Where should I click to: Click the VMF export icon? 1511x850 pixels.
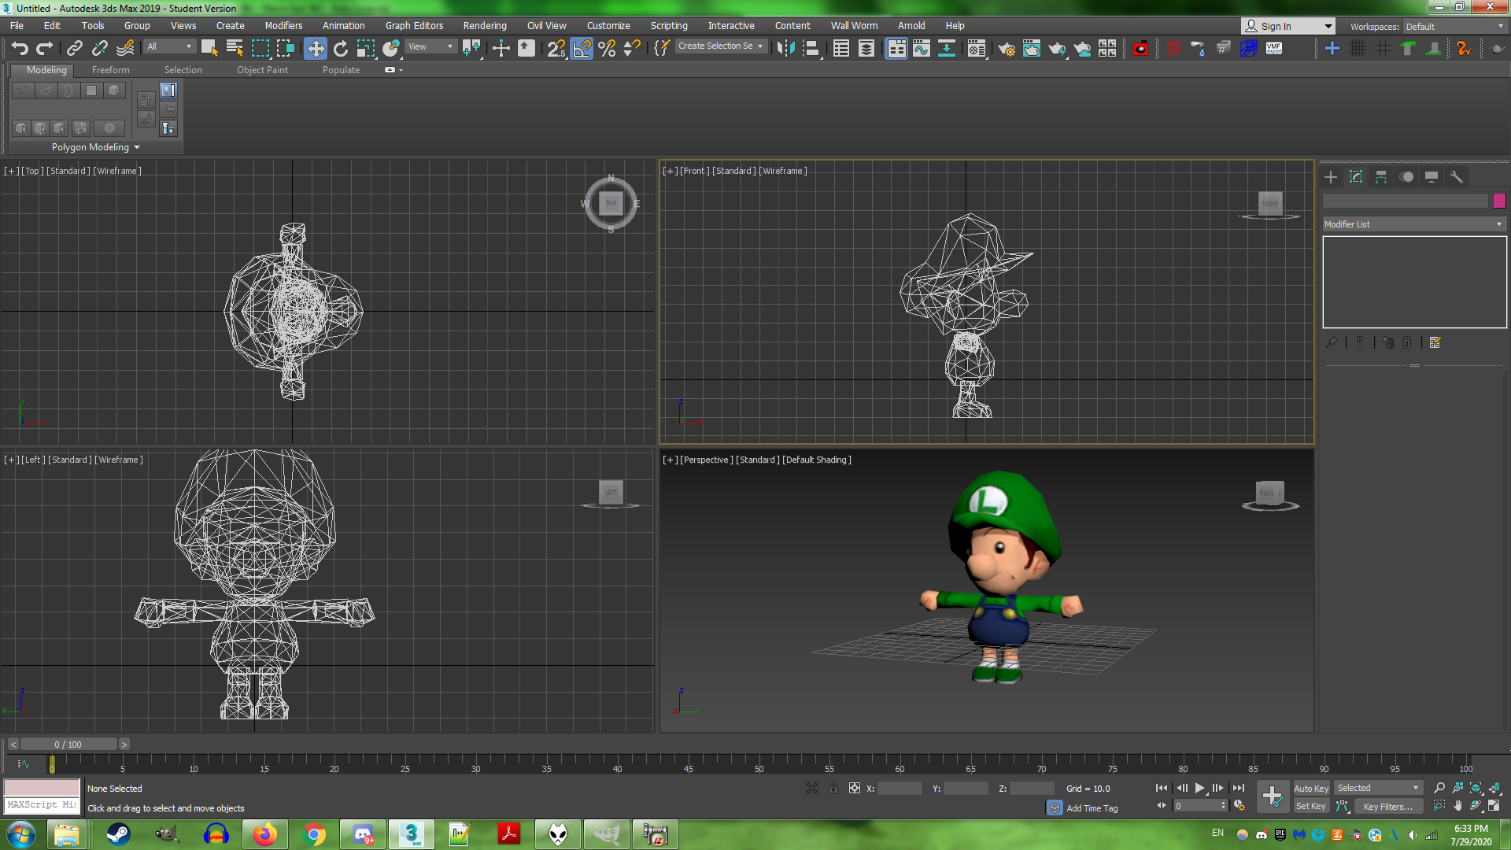[x=1274, y=49]
